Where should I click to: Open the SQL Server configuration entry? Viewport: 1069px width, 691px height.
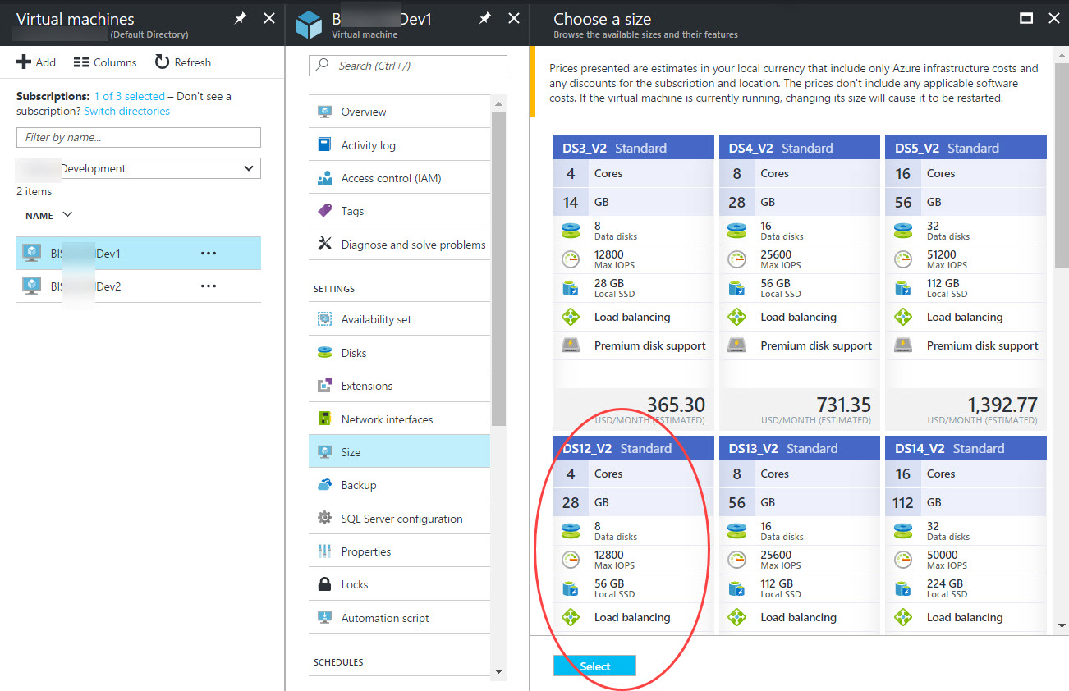[399, 519]
